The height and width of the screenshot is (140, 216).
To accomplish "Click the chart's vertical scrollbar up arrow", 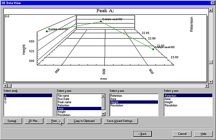I will point(211,10).
